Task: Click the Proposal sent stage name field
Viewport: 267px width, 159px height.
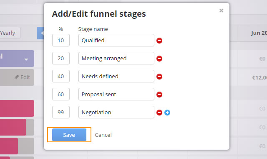Action: [116, 94]
